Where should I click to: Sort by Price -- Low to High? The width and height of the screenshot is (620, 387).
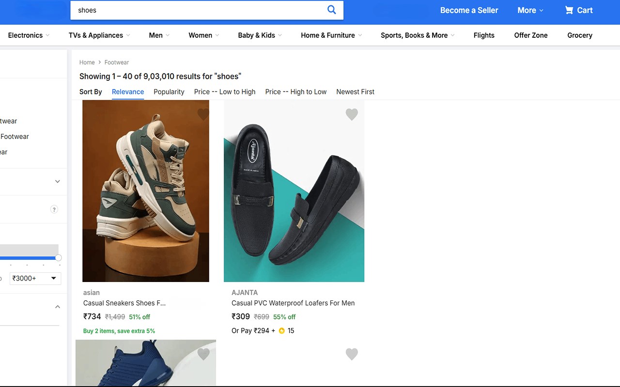click(x=225, y=92)
